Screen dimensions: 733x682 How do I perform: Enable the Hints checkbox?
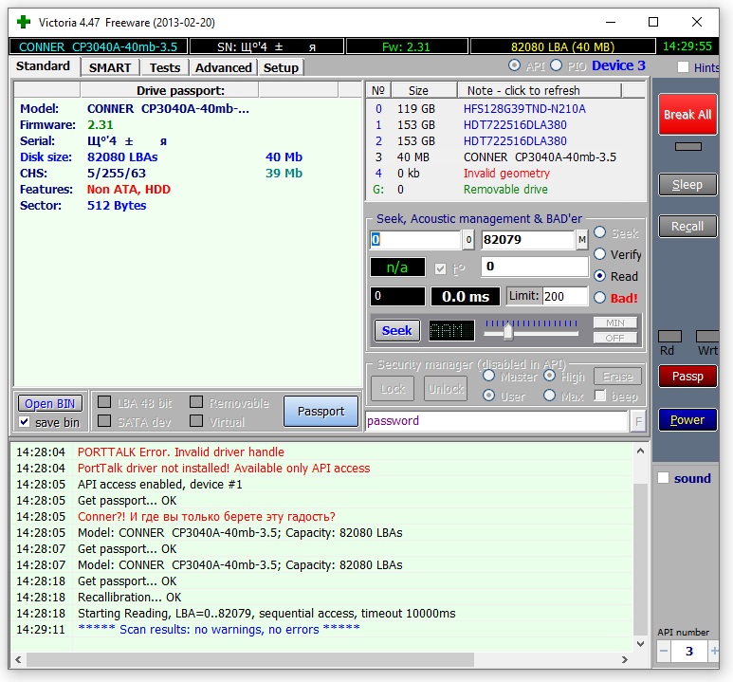[683, 67]
